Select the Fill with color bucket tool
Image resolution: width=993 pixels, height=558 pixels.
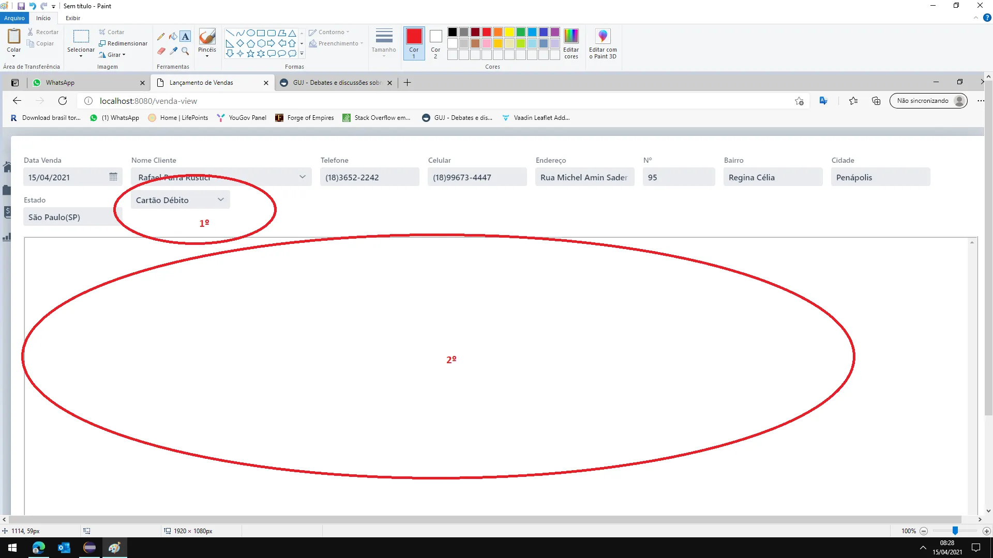pos(173,37)
